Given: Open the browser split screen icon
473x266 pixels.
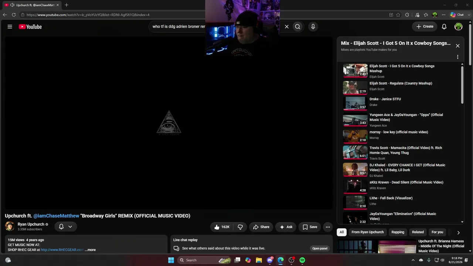Looking at the screenshot, I should (x=391, y=15).
